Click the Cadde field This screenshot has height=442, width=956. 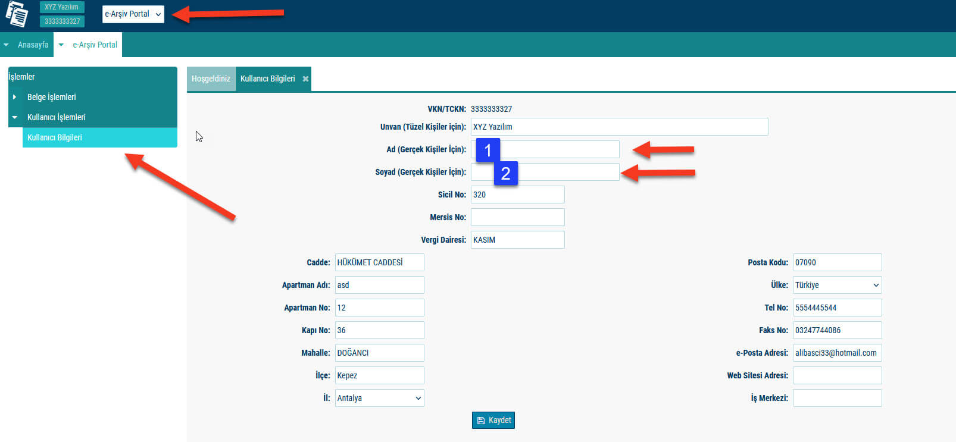tap(379, 262)
